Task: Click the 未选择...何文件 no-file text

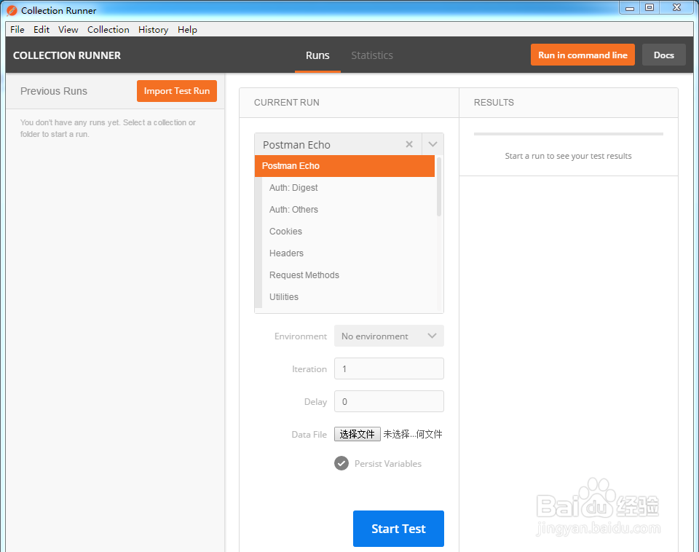Action: tap(413, 434)
